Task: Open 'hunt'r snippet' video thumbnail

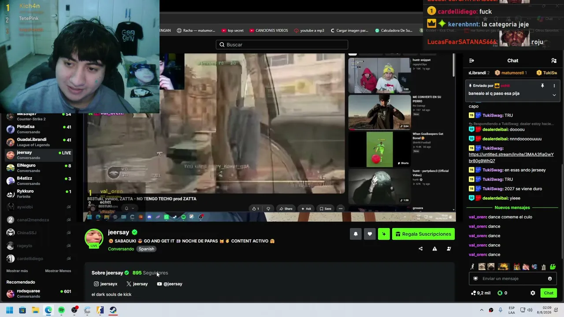Action: point(379,75)
